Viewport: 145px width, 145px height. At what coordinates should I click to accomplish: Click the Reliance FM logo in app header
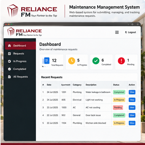point(24,32)
